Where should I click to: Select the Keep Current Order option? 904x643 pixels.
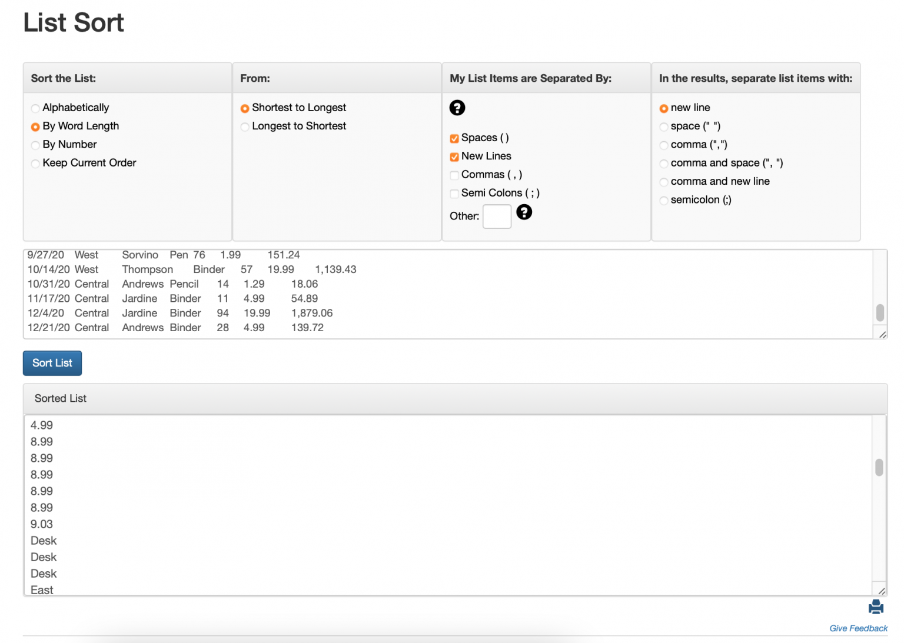point(35,164)
